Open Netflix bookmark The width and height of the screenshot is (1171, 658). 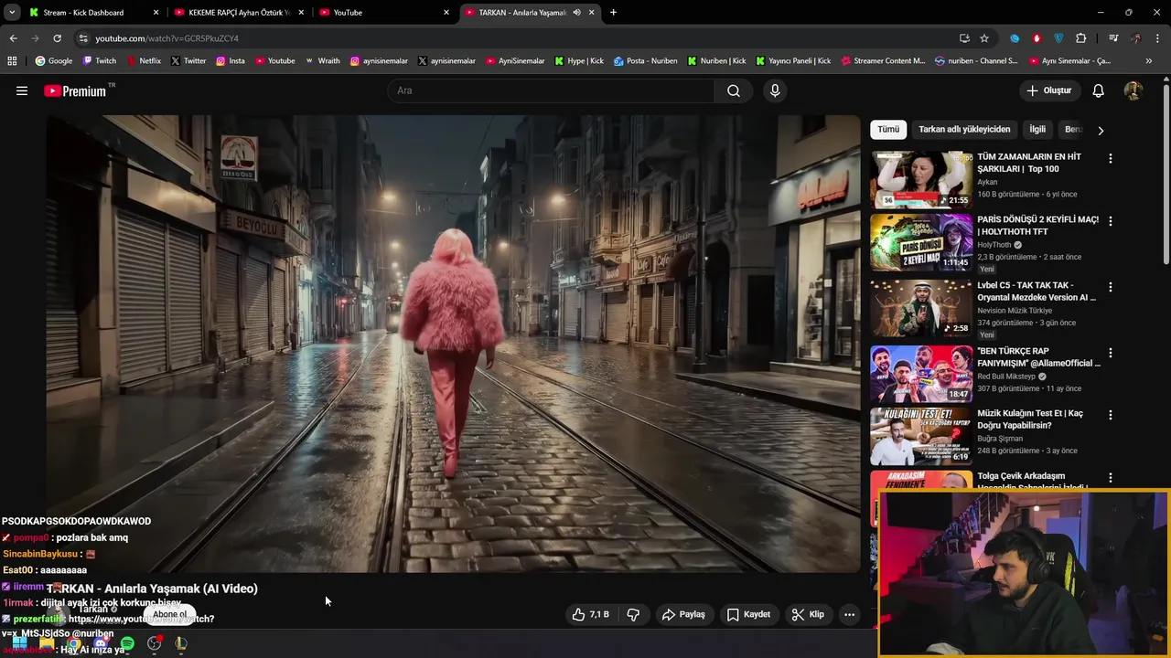(x=144, y=61)
